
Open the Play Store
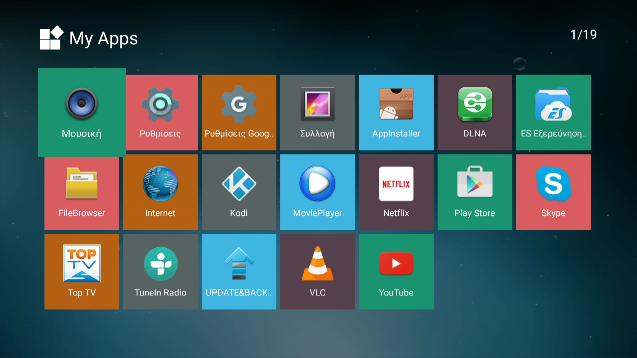475,192
